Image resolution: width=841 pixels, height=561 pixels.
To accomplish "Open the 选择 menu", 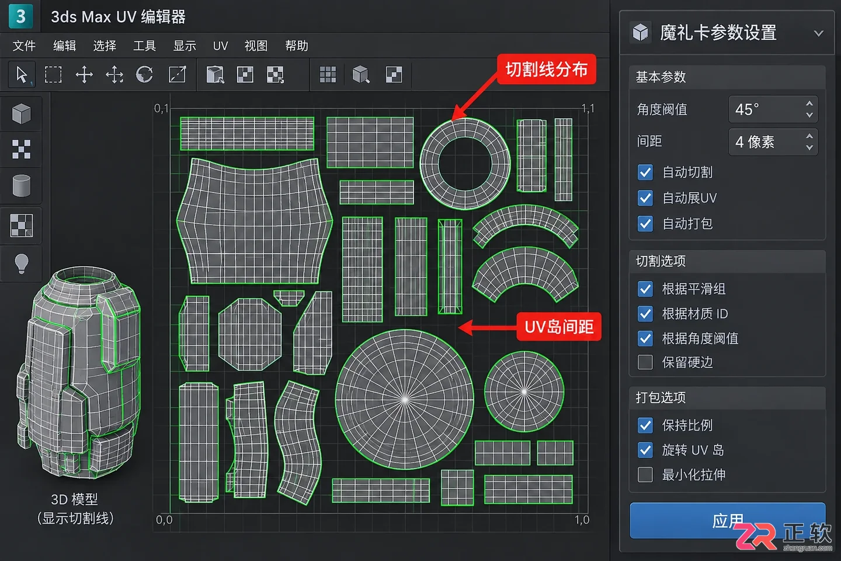I will coord(105,46).
